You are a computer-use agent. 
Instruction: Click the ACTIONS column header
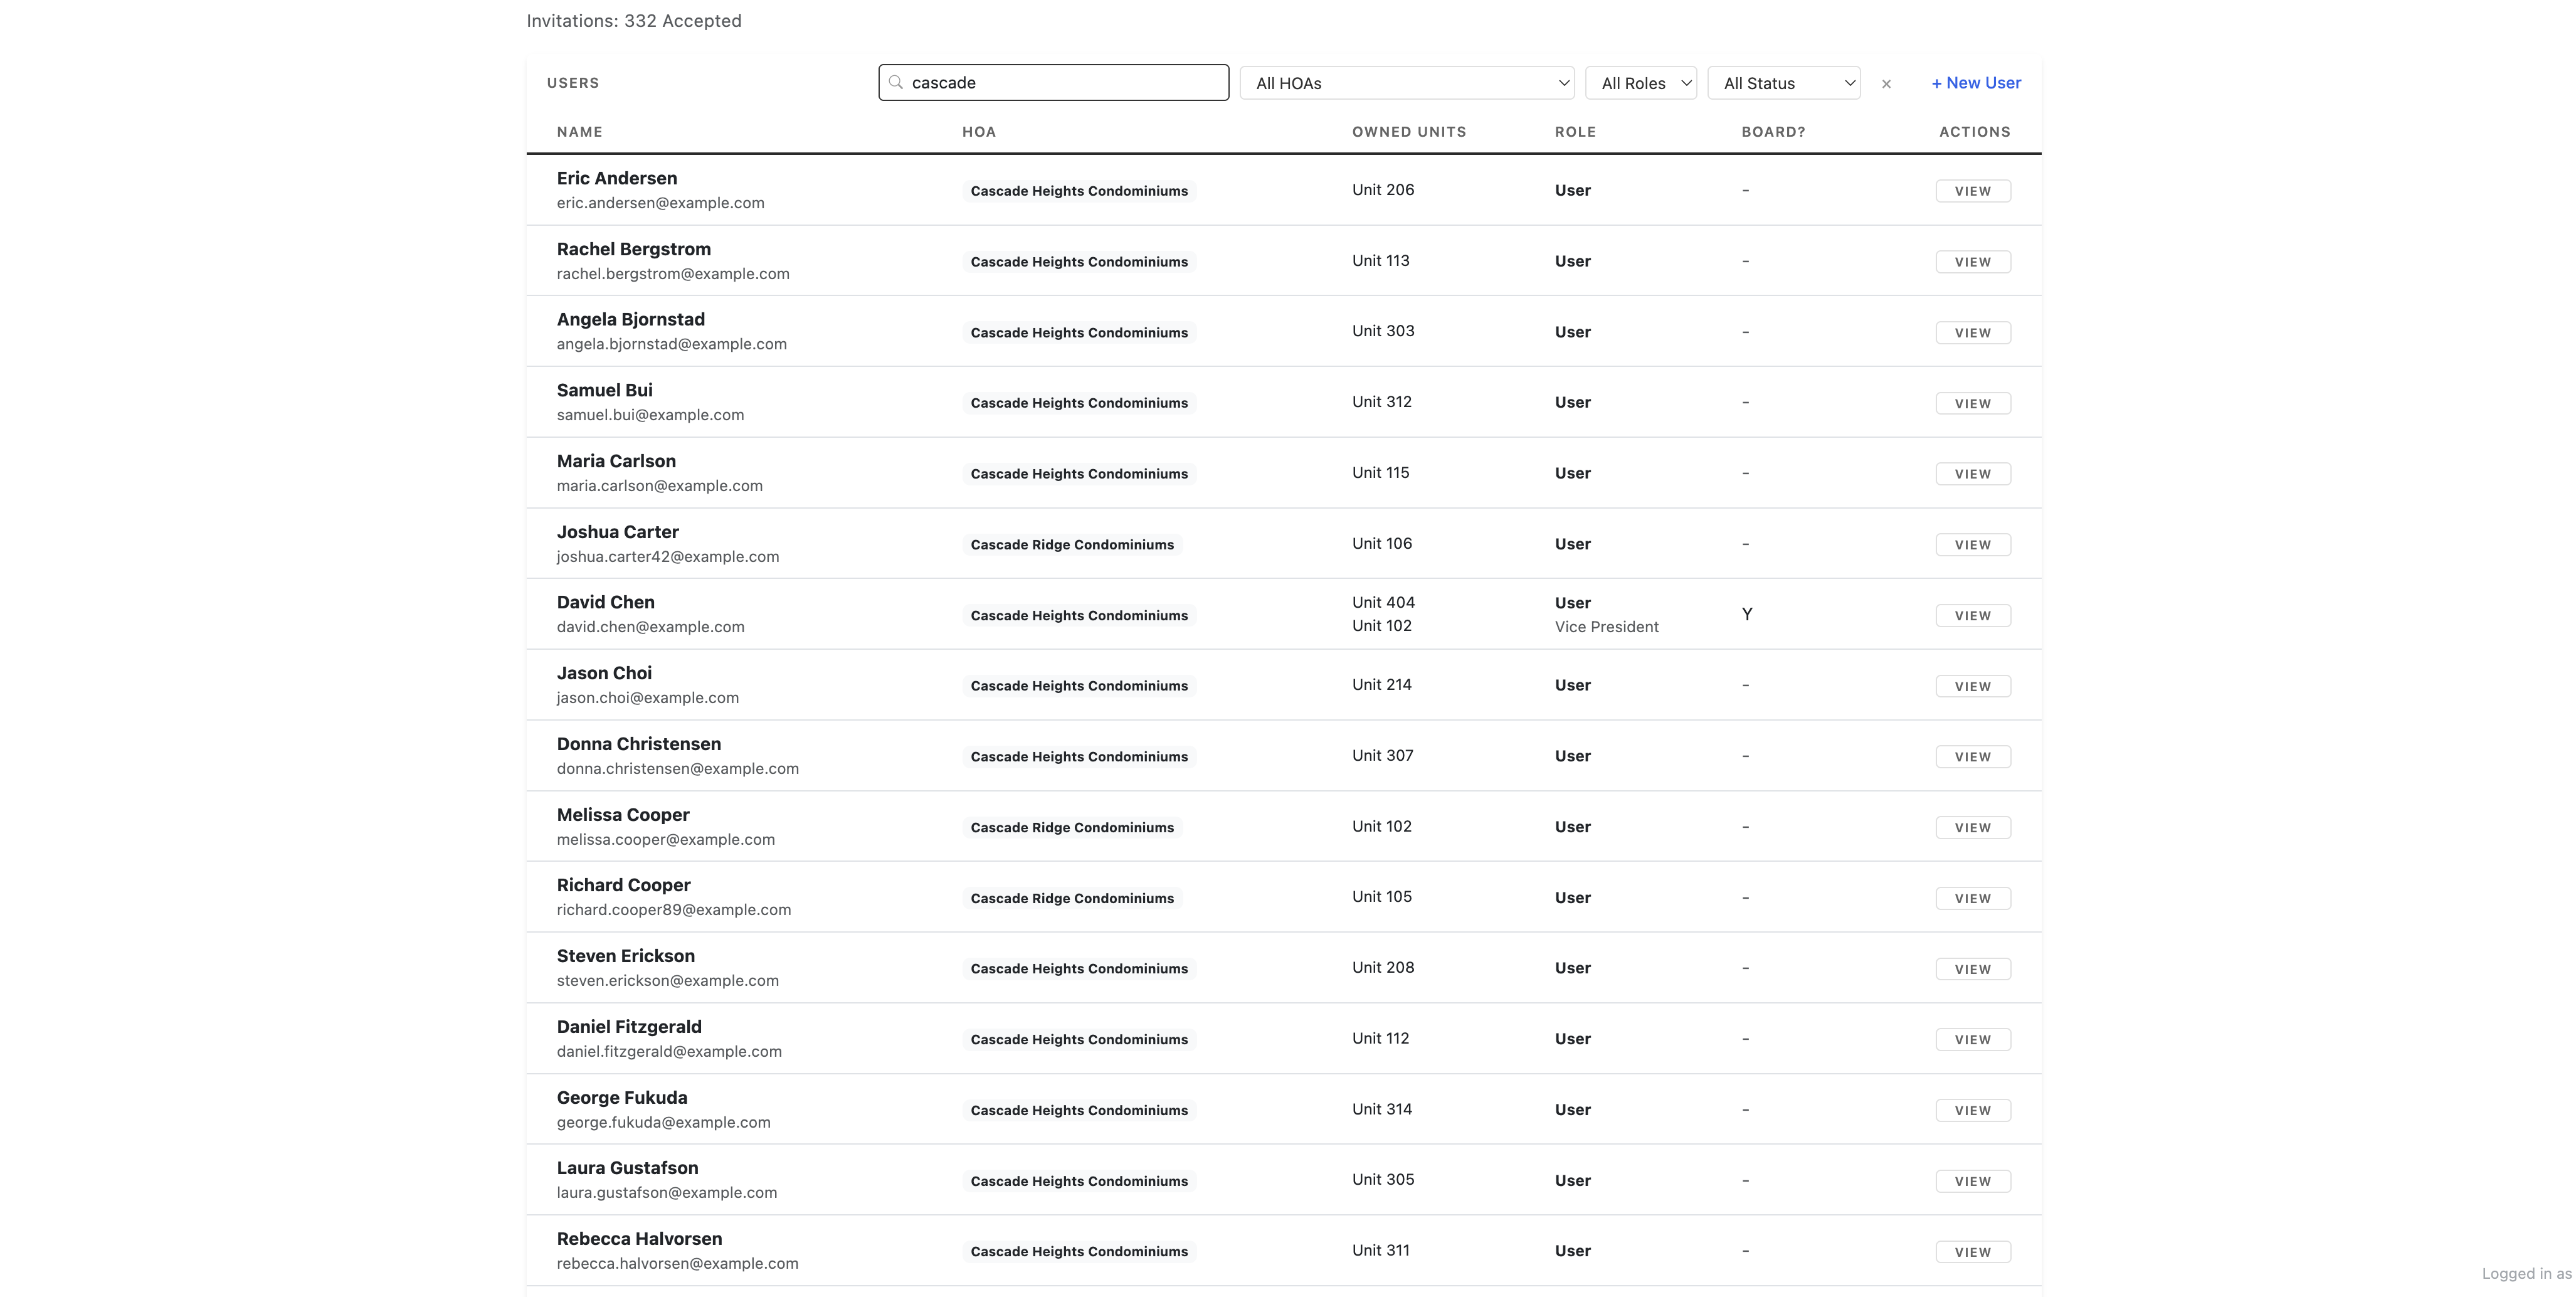coord(1975,132)
